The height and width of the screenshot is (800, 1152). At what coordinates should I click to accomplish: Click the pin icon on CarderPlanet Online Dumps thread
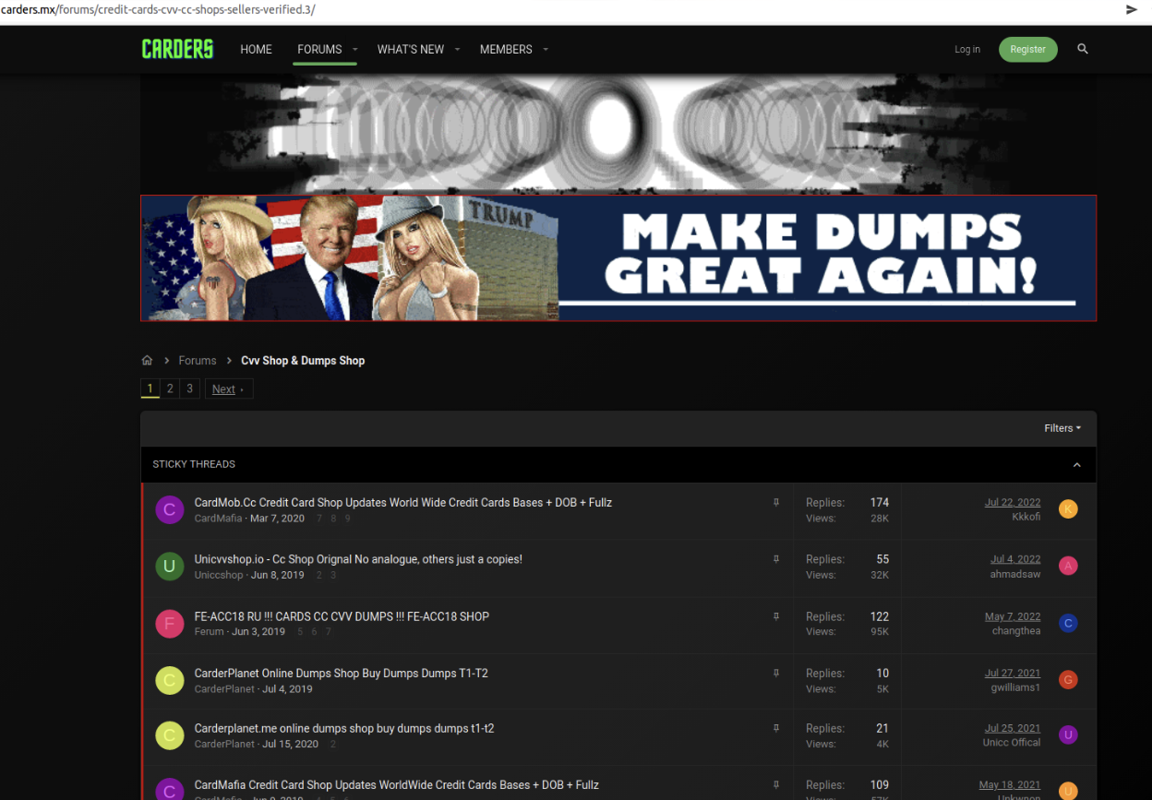[776, 674]
